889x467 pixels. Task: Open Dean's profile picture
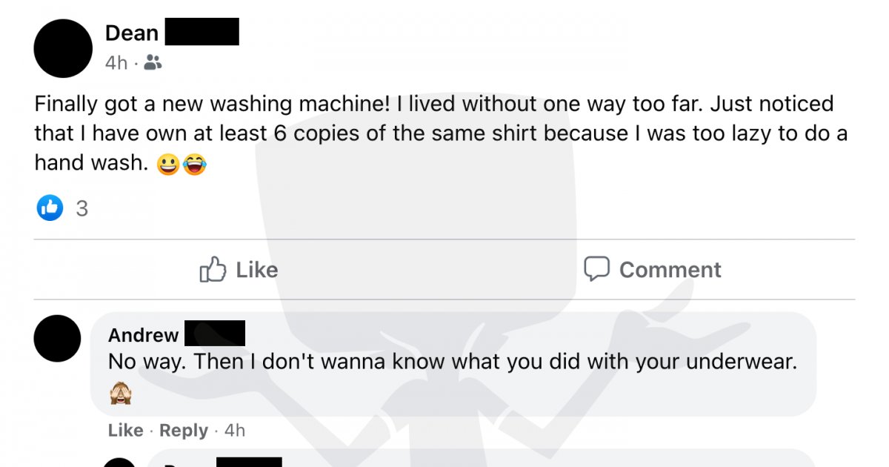tap(63, 47)
